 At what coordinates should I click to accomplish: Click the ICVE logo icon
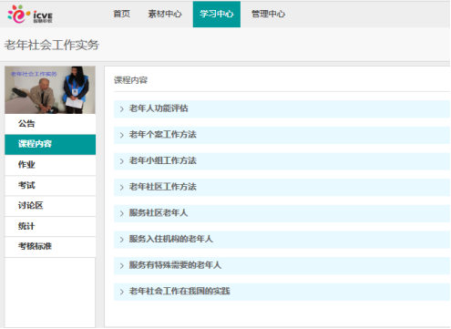click(30, 15)
